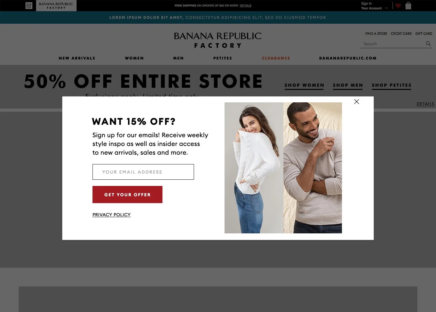Click the Get Your Offer button
The image size is (436, 312).
click(x=127, y=195)
